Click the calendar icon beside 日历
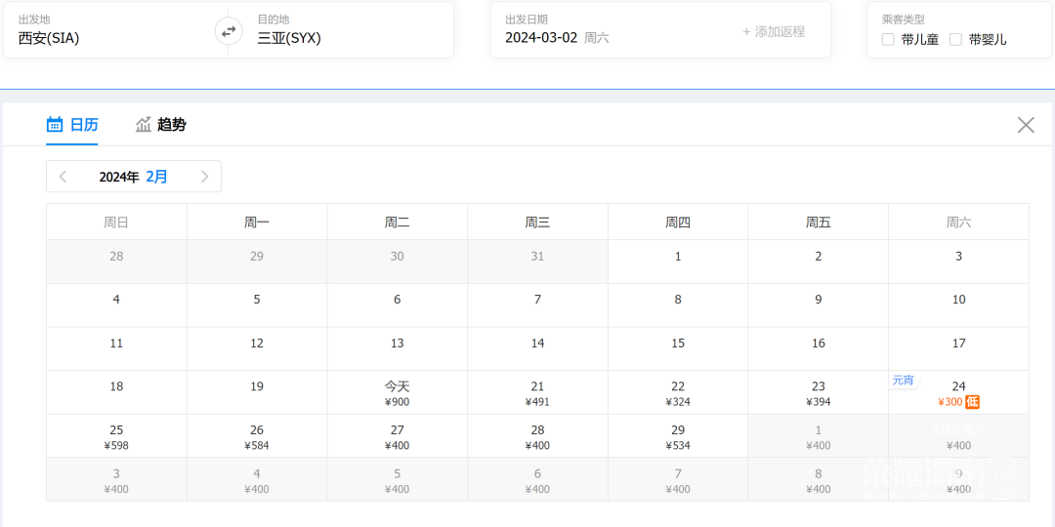Viewport: 1055px width, 527px height. pos(55,125)
